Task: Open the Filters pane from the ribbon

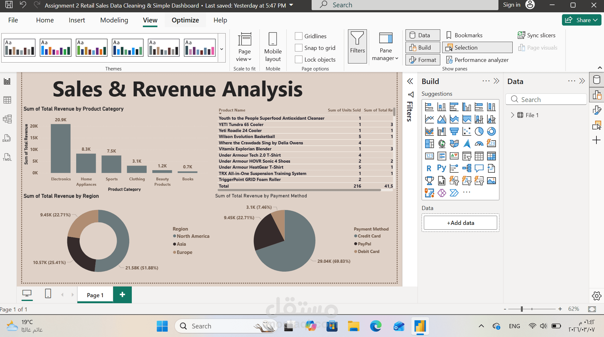Action: click(x=357, y=46)
